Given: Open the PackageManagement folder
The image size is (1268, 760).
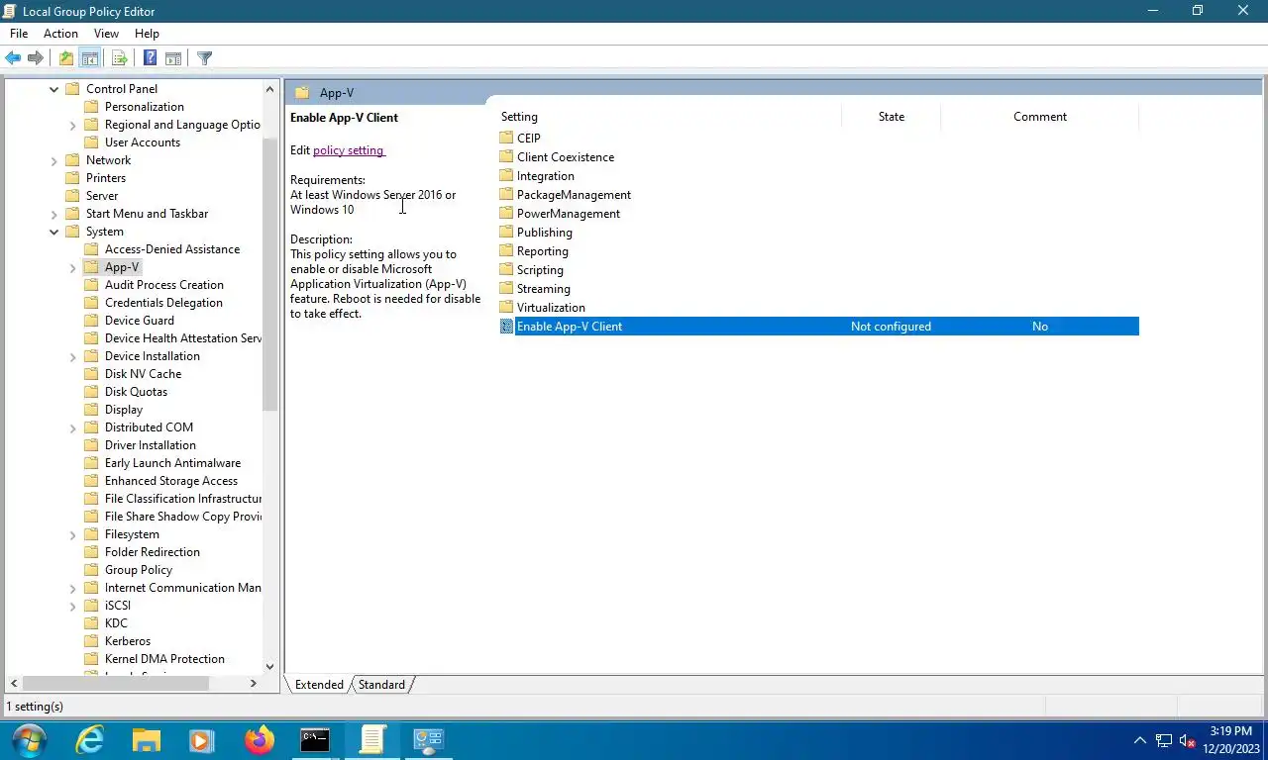Looking at the screenshot, I should 565,195.
